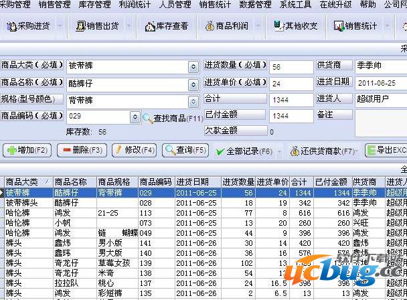Show 全部记录(F6) all records
The image size is (407, 300).
(244, 151)
